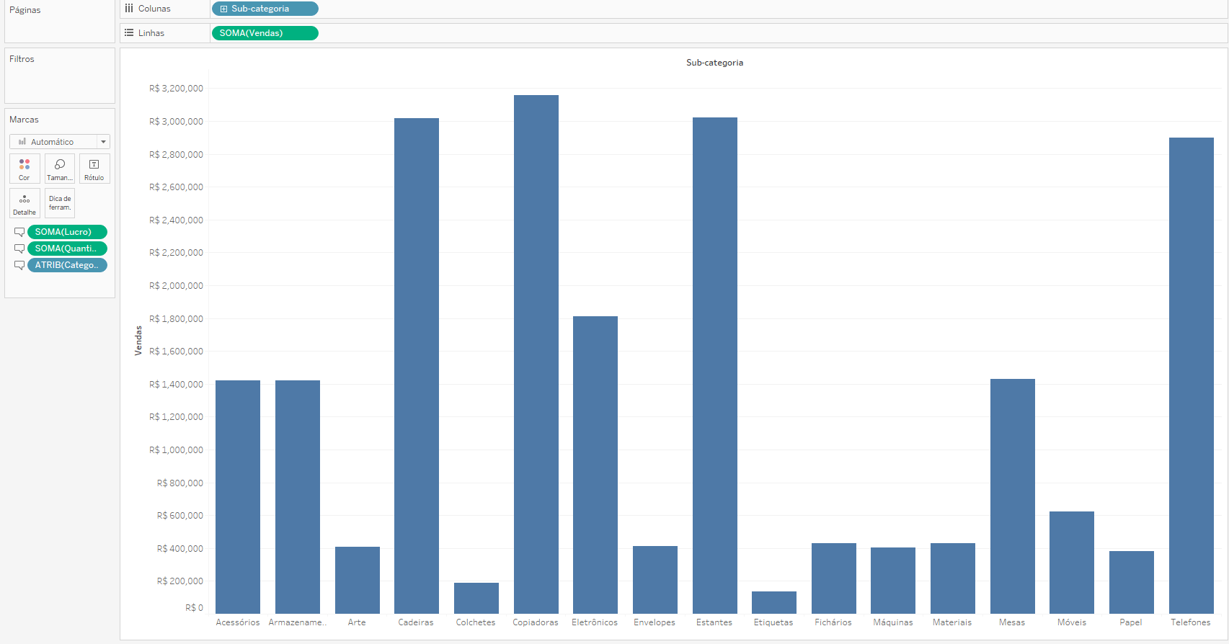Click tooltip icon beside SOMA(Lucro) pill

(19, 232)
